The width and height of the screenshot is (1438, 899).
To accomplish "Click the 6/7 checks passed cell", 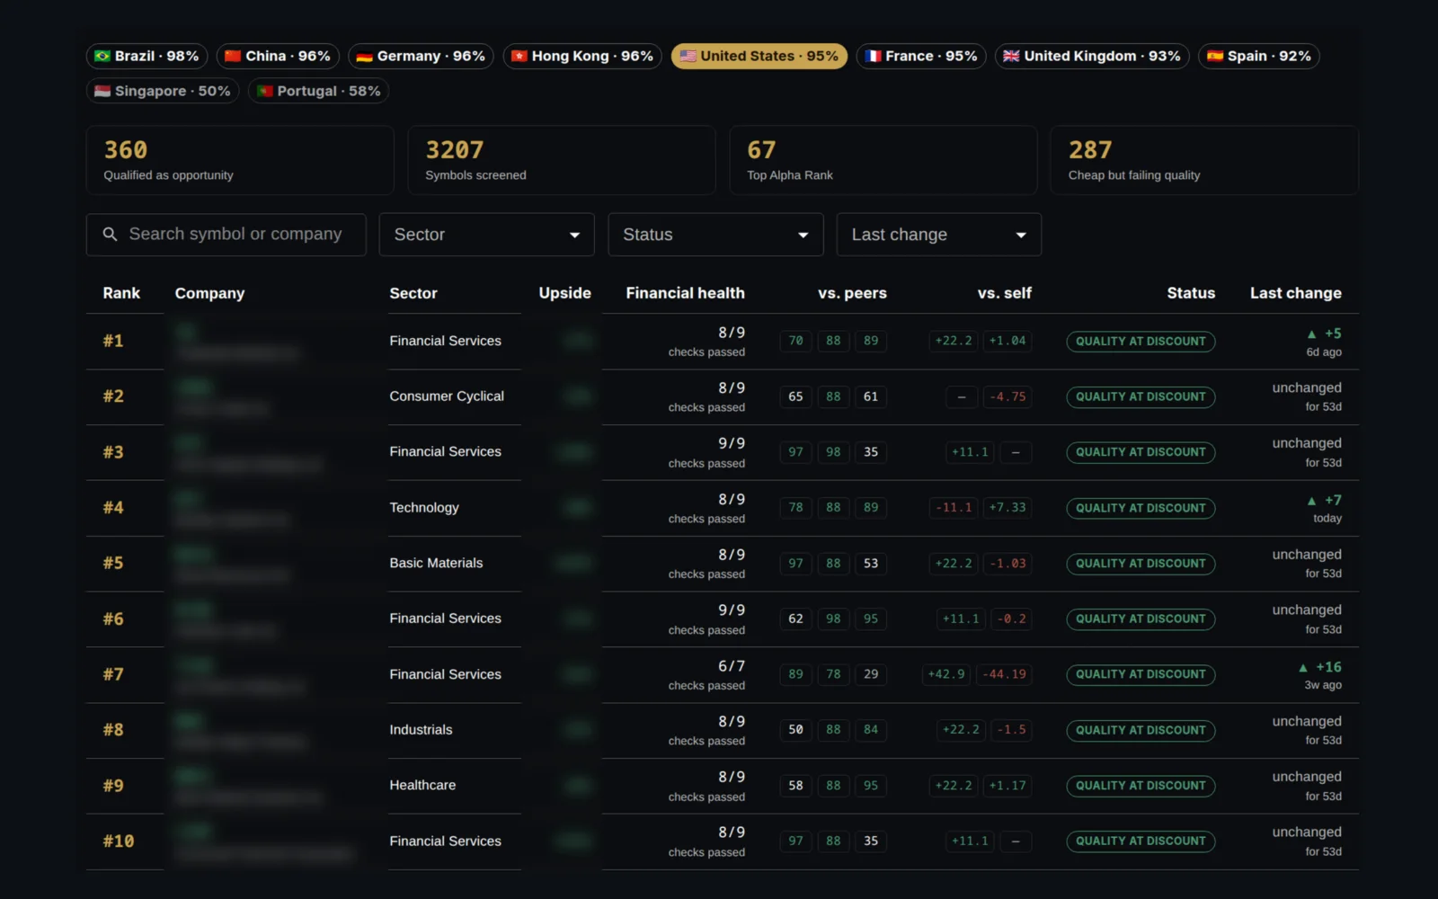I will [706, 674].
